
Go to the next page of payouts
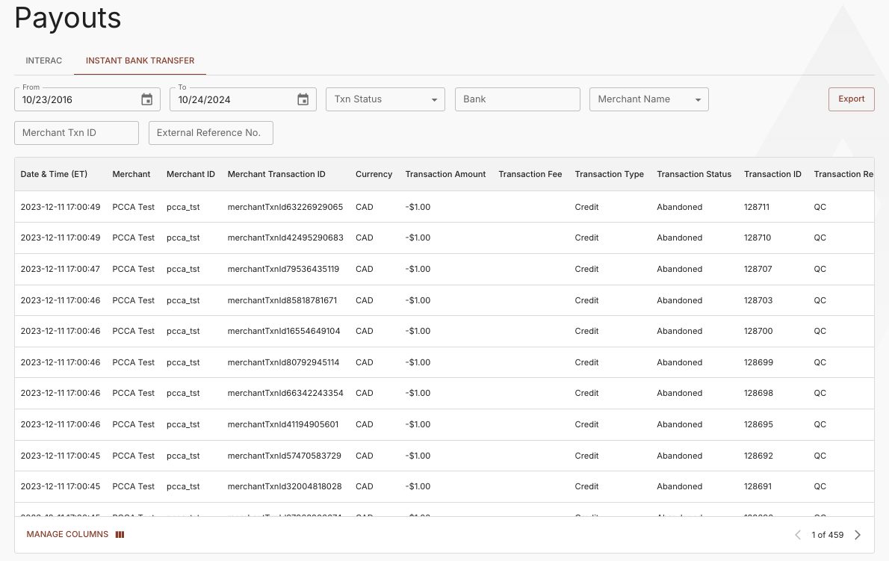point(858,534)
